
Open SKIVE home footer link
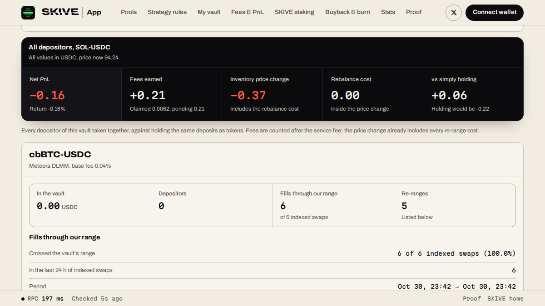[x=505, y=299]
